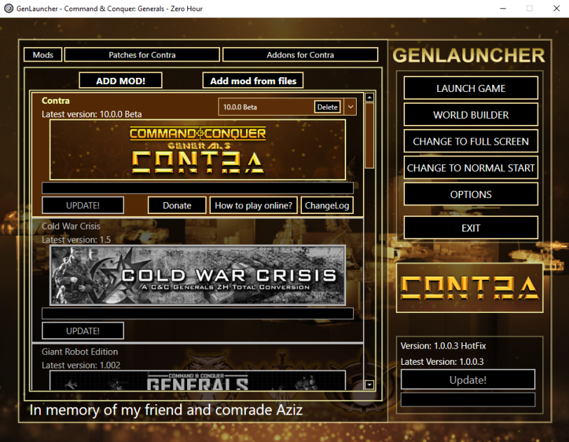Launch the game
Viewport: 569px width, 442px height.
coord(471,88)
